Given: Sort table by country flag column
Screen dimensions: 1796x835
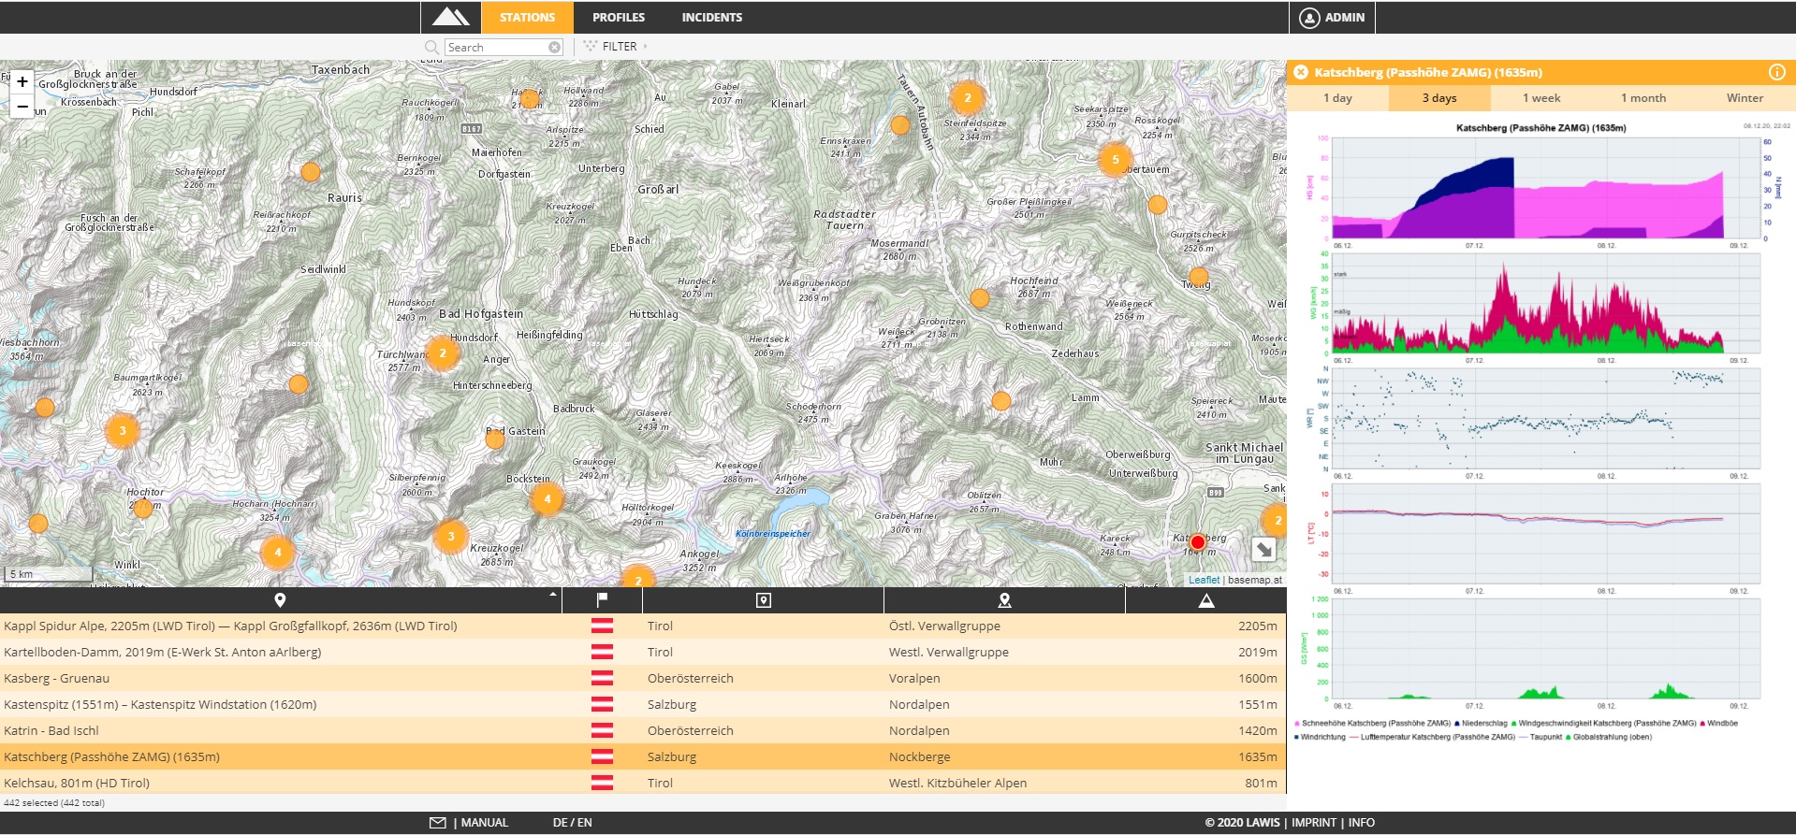Looking at the screenshot, I should click(x=602, y=600).
